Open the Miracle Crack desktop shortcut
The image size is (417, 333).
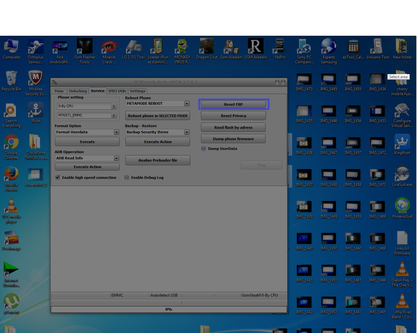point(109,47)
